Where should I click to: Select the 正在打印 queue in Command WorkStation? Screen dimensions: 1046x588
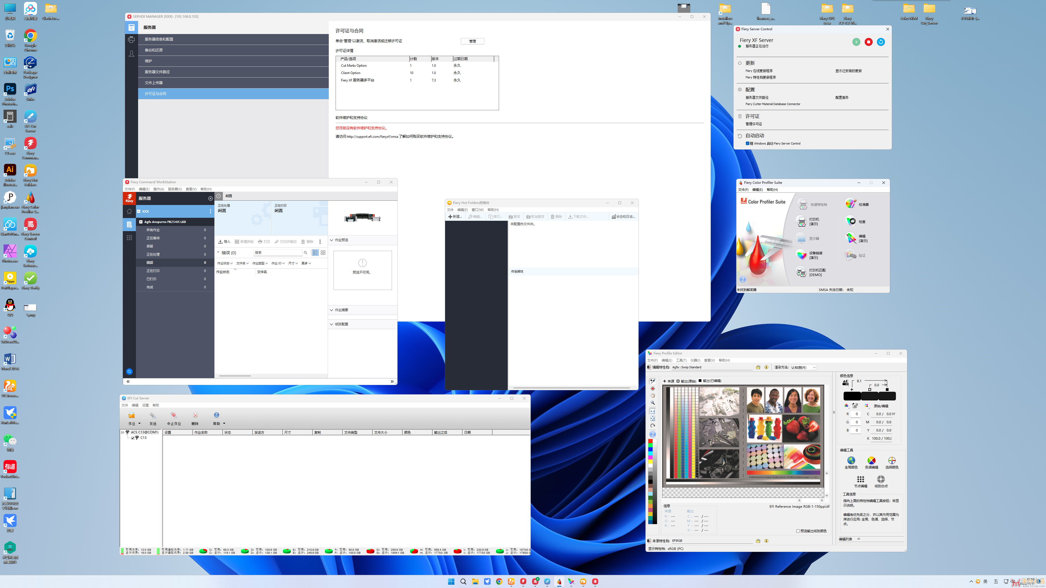[175, 271]
